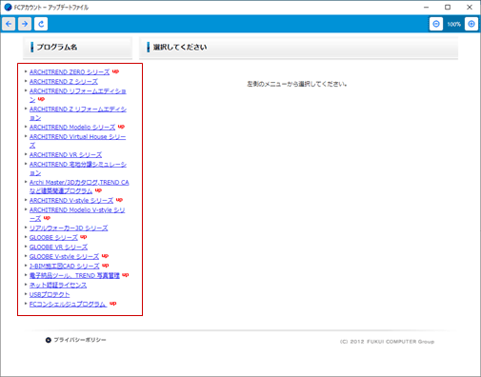Open ARCHITREND VR シリーズ link
The image size is (481, 377).
click(66, 155)
